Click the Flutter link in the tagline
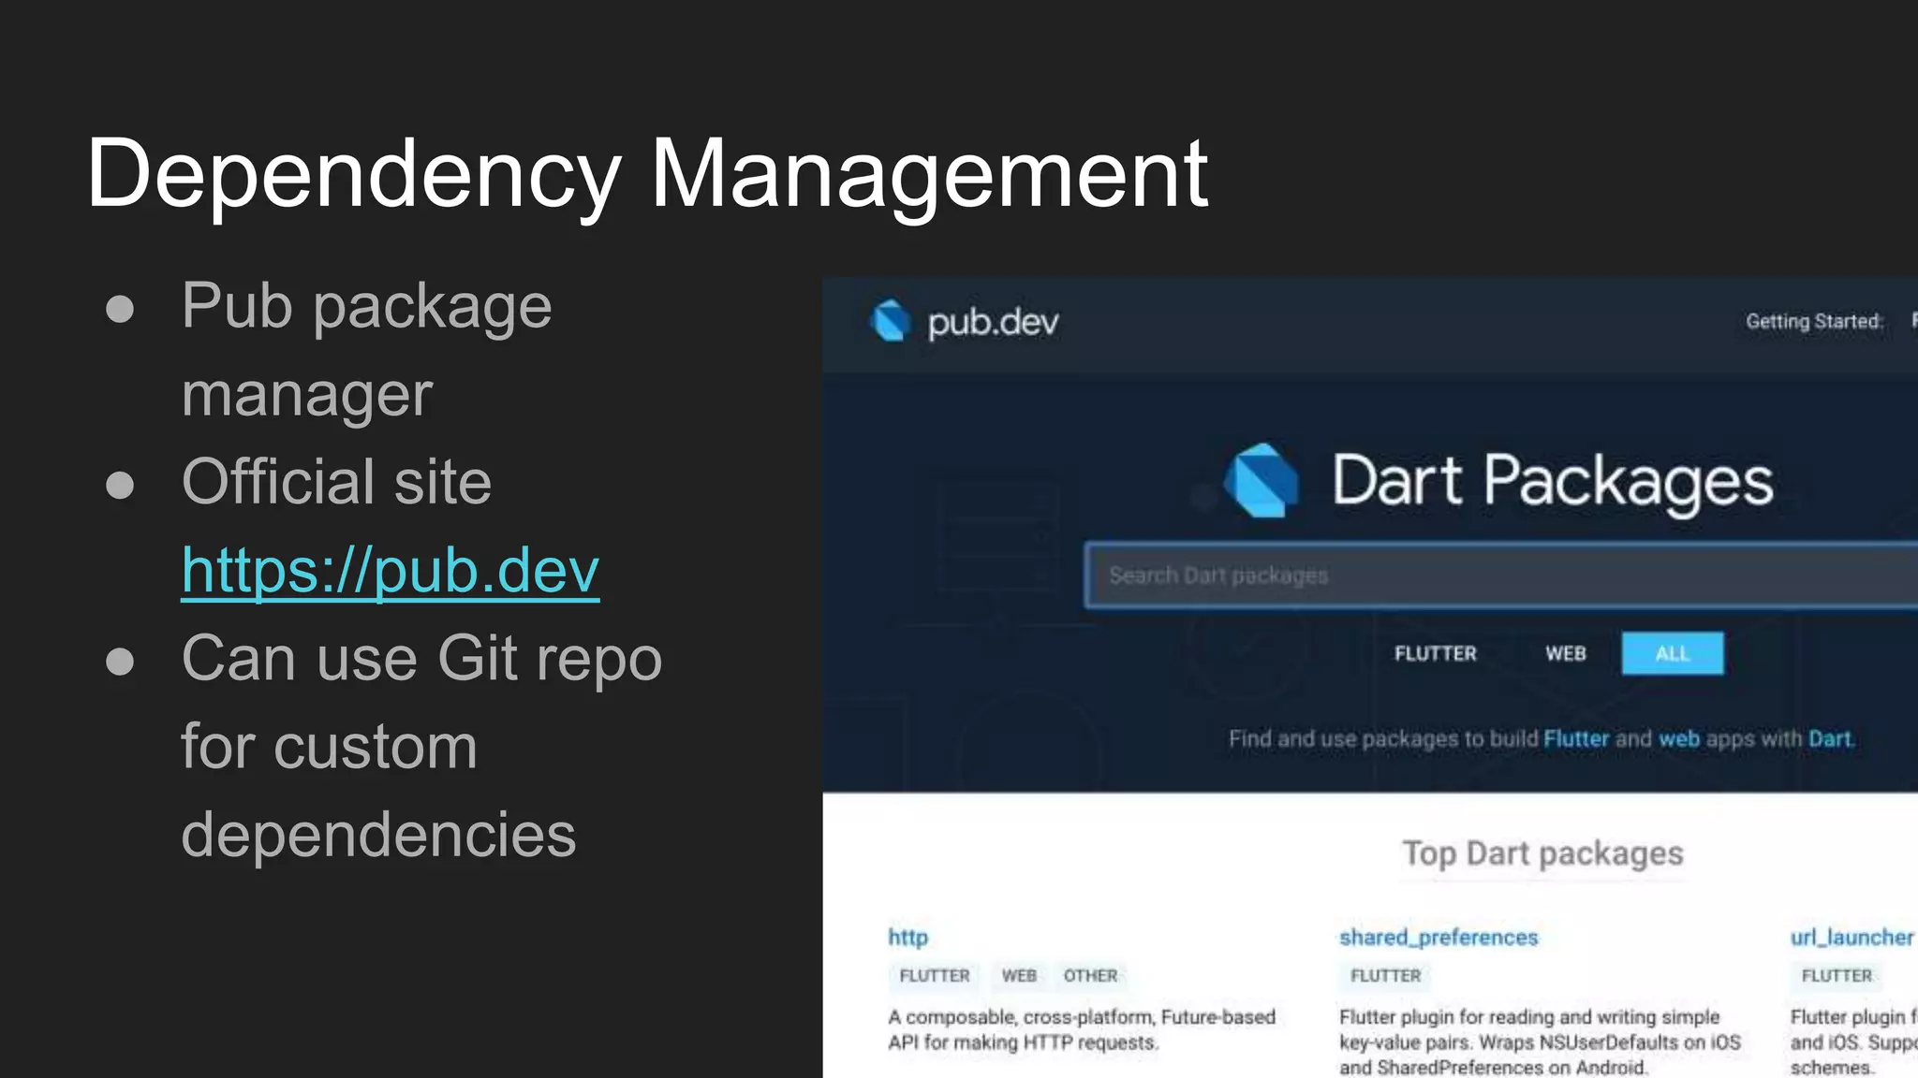Viewport: 1918px width, 1078px height. [1576, 738]
